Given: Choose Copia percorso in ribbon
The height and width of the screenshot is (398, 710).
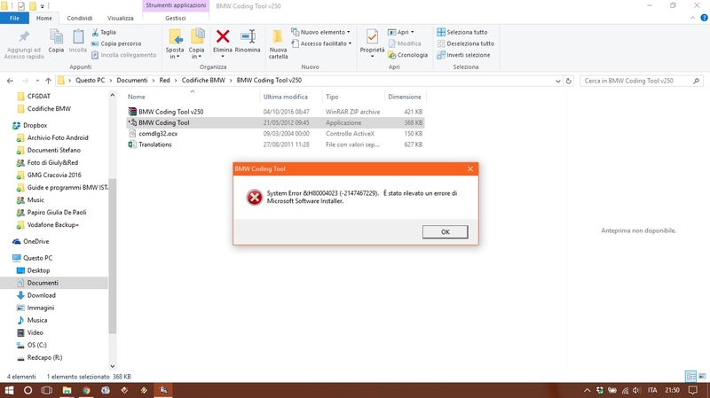Looking at the screenshot, I should (116, 43).
